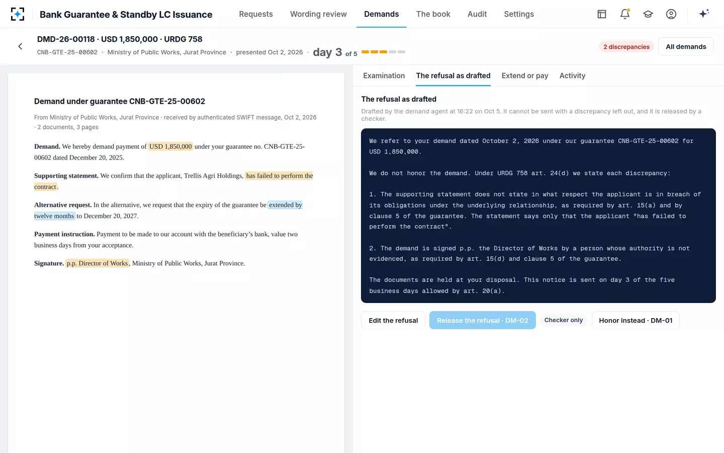This screenshot has width=724, height=453.
Task: Switch to the Activity tab
Action: pos(573,75)
